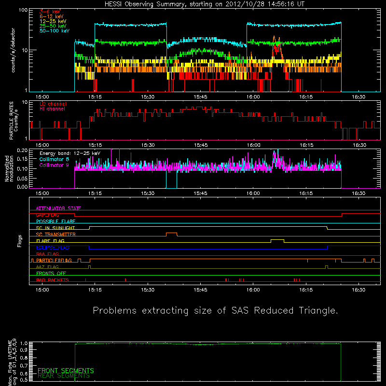Click the SC_IN_SUNLIGHT flag label

tap(55, 228)
